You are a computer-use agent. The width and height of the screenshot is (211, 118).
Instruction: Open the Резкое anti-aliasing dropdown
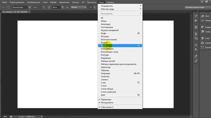(x=78, y=7)
